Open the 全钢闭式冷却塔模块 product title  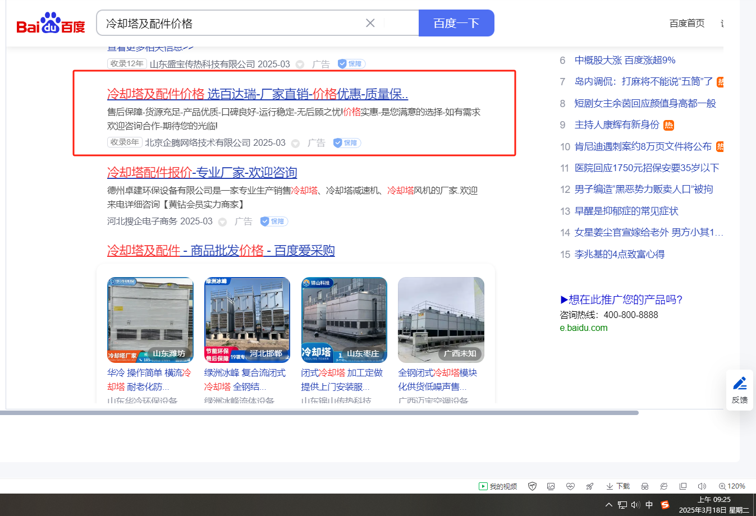pyautogui.click(x=438, y=380)
